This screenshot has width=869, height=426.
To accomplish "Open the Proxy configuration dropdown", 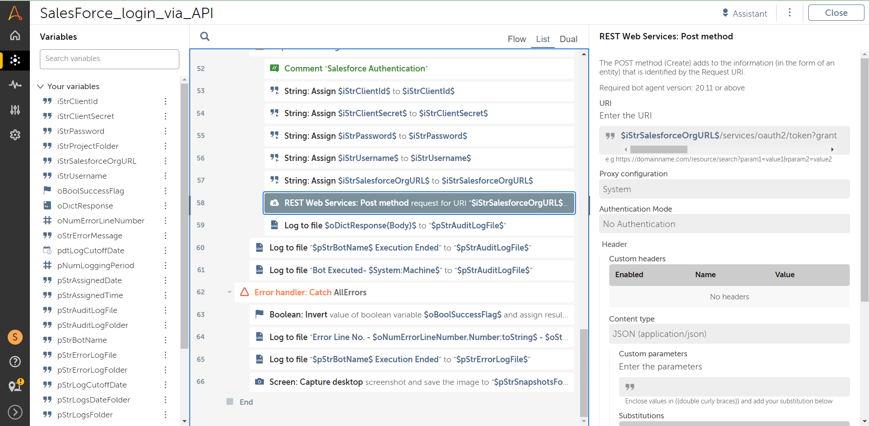I will pos(724,189).
